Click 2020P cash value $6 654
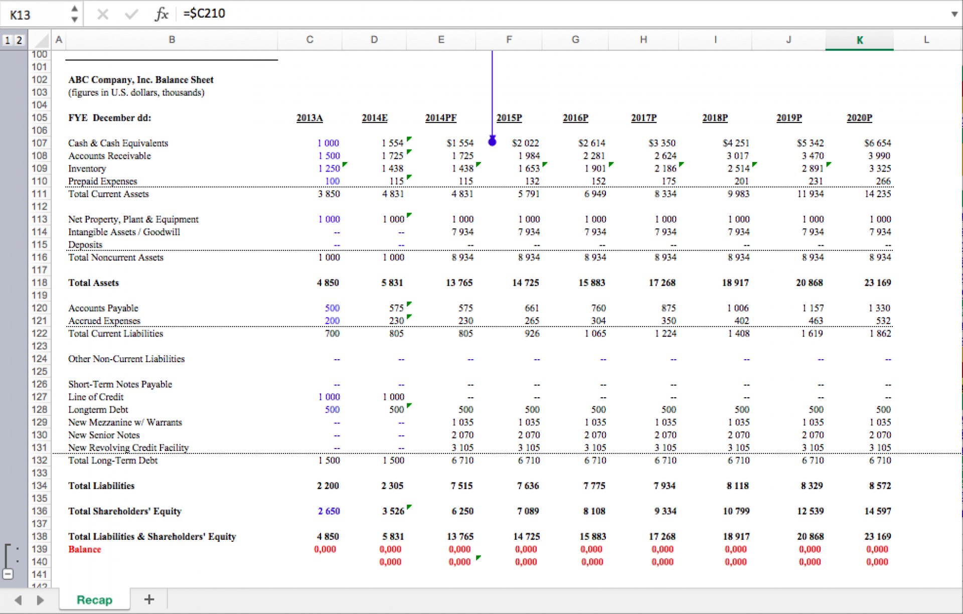The image size is (963, 614). coord(877,143)
